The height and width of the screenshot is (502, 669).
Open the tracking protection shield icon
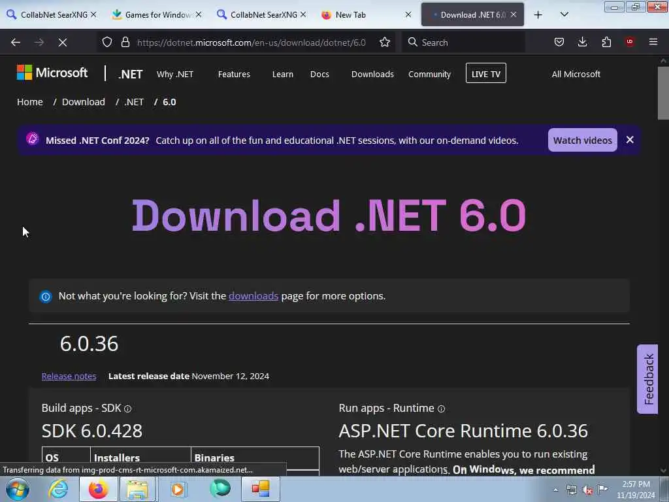[x=107, y=42]
